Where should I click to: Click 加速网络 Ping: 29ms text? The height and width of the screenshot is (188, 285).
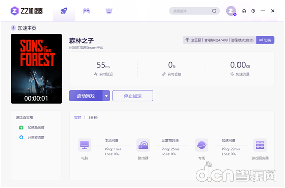pyautogui.click(x=231, y=149)
